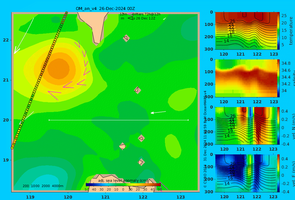This screenshot has height=200, width=295.
Task: Click the 'to 26 Dec 12Z' legend text
Action: click(x=144, y=19)
